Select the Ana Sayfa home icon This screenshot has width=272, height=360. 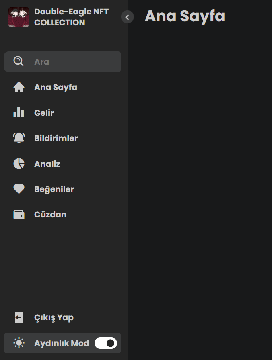[19, 87]
